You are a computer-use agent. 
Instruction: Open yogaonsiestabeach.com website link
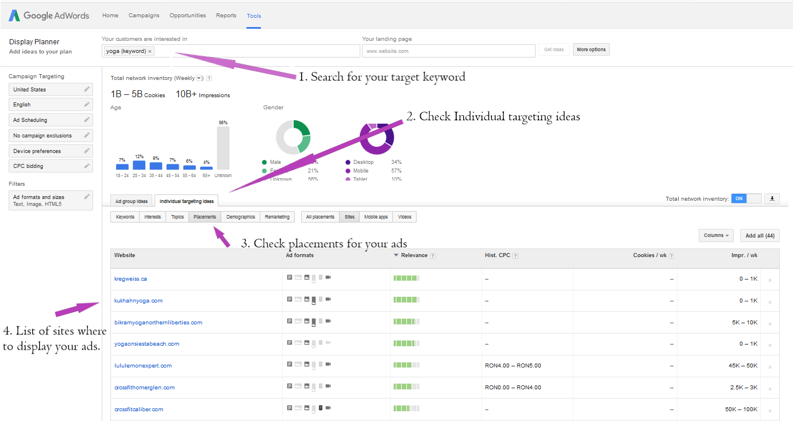click(x=147, y=344)
